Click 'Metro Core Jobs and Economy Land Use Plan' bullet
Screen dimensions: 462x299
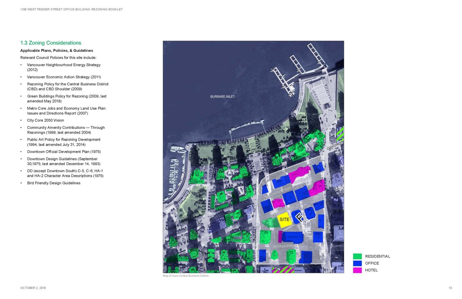pyautogui.click(x=66, y=111)
